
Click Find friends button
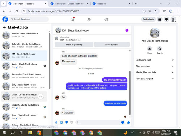[x=148, y=19]
